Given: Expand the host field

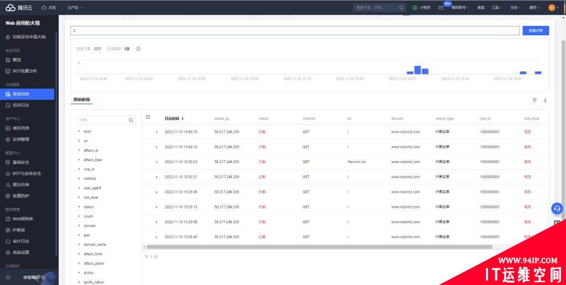Looking at the screenshot, I should [79, 132].
